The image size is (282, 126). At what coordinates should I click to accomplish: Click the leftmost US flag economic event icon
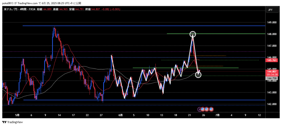coord(203,109)
